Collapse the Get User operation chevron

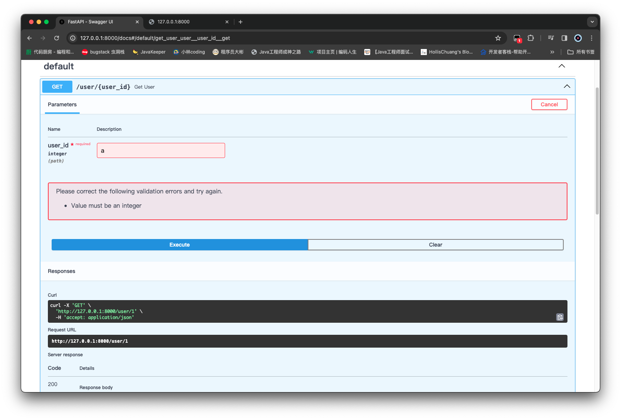pos(567,86)
